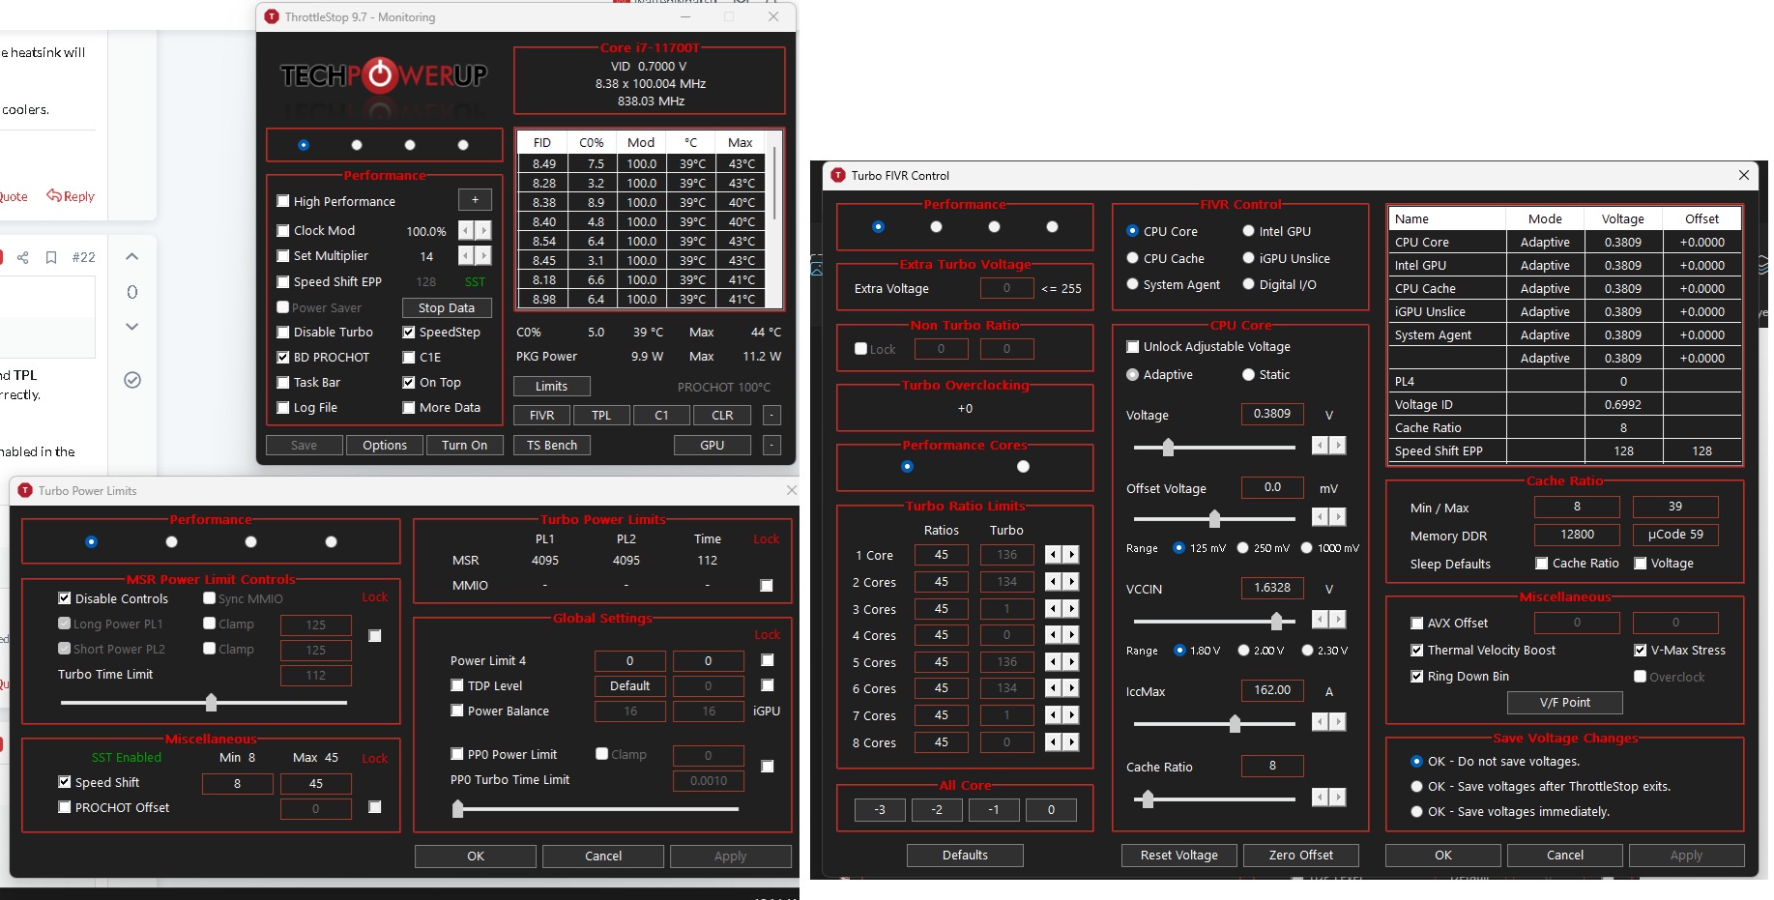Viewport: 1774px width, 900px height.
Task: Open the TPL window button
Action: point(601,416)
